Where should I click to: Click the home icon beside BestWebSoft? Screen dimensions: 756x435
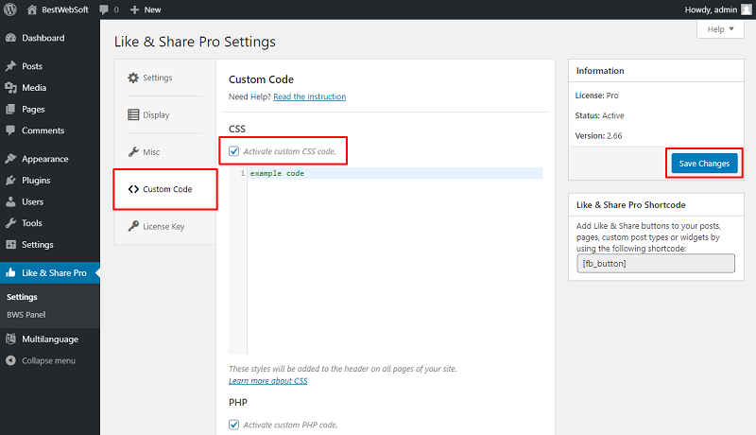[x=32, y=9]
